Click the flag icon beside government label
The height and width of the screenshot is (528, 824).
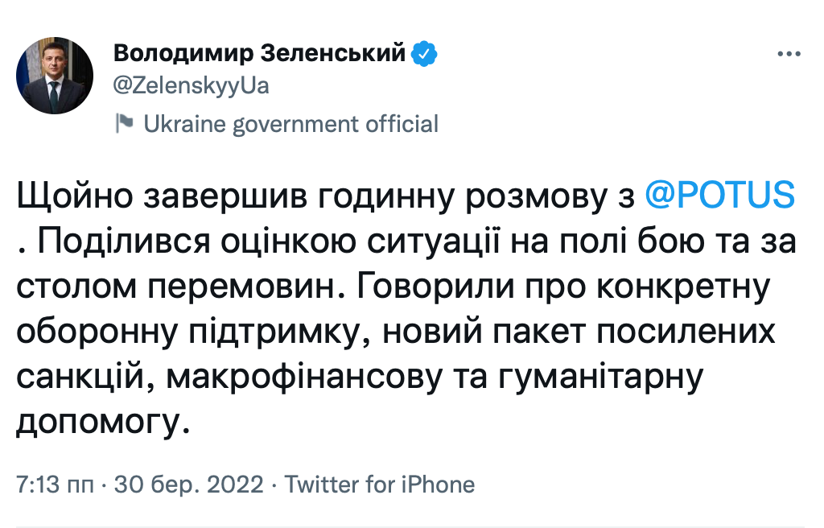tap(124, 123)
